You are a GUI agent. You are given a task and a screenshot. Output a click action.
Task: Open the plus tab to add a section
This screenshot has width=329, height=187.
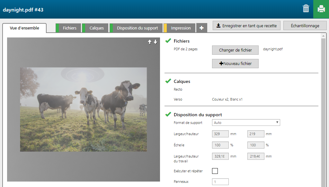tap(202, 28)
